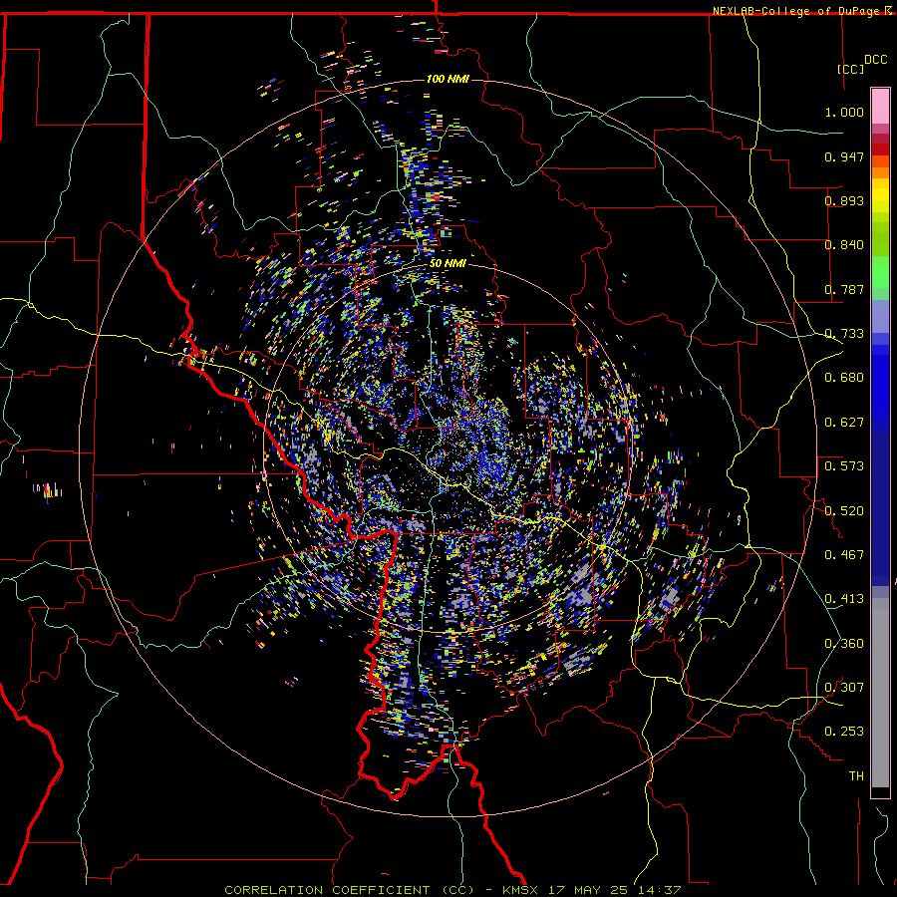This screenshot has height=897, width=897.
Task: Click the 0.947 legend value
Action: coord(844,156)
